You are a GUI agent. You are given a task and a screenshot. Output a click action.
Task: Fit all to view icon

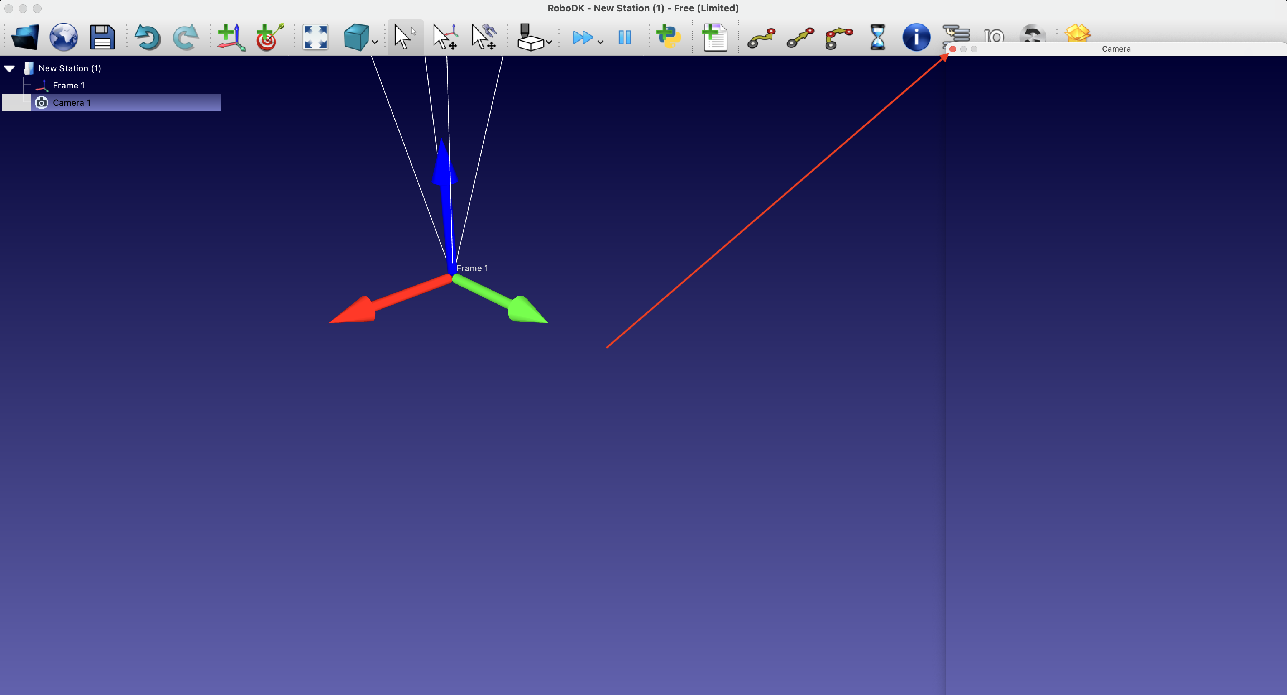[x=315, y=37]
